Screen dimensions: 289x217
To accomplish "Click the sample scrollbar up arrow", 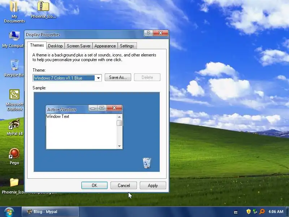I will tap(120, 117).
